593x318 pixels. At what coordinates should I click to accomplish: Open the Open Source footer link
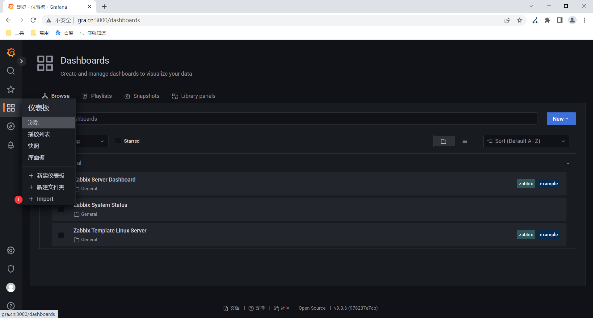tap(312, 308)
